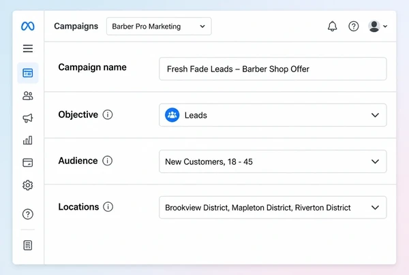Click the Audience label text
This screenshot has height=275, width=409.
pyautogui.click(x=78, y=161)
